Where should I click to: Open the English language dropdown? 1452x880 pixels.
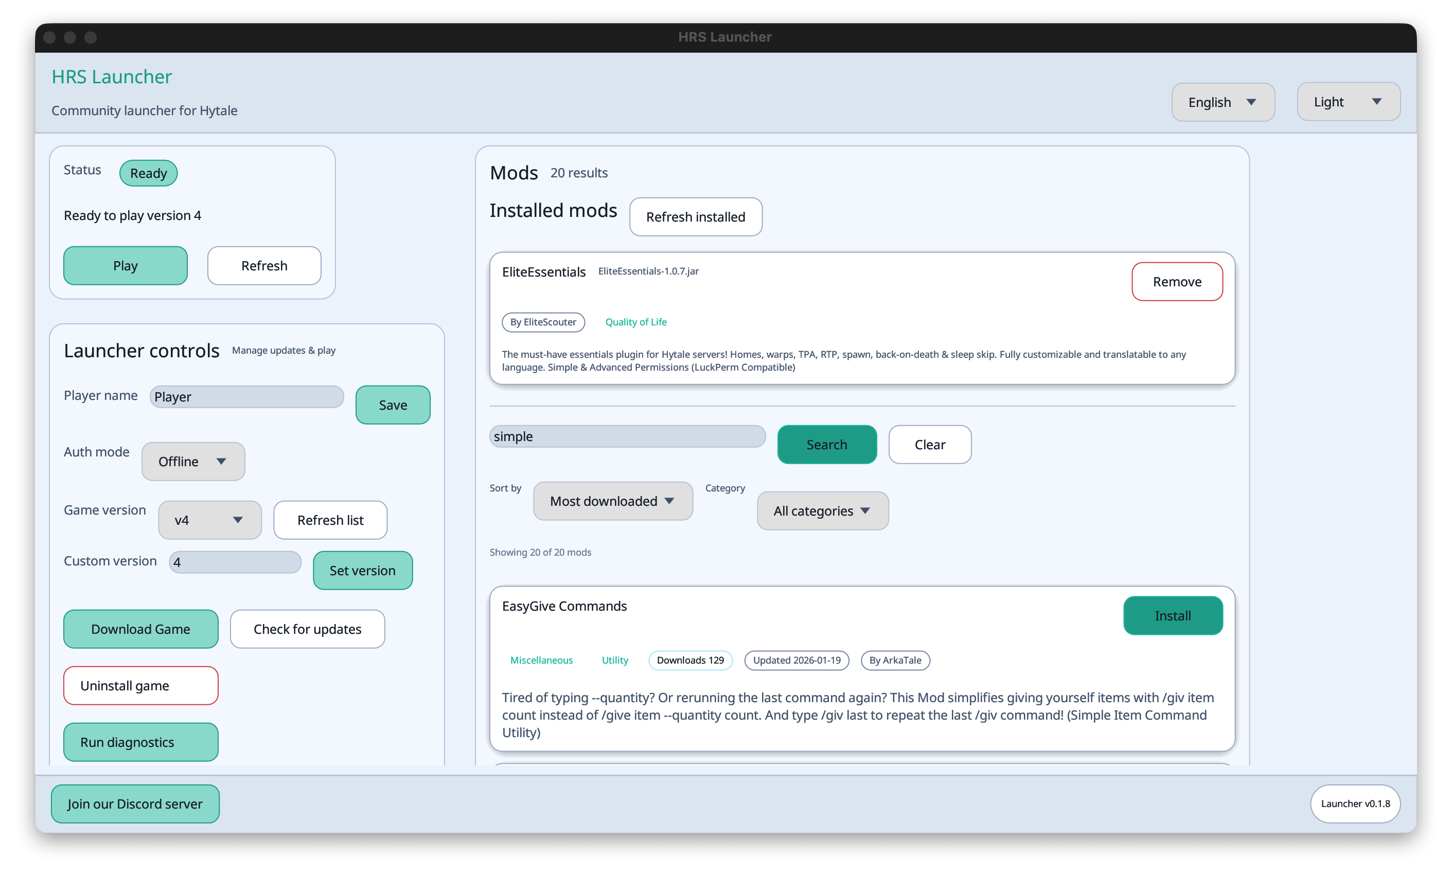(1222, 102)
